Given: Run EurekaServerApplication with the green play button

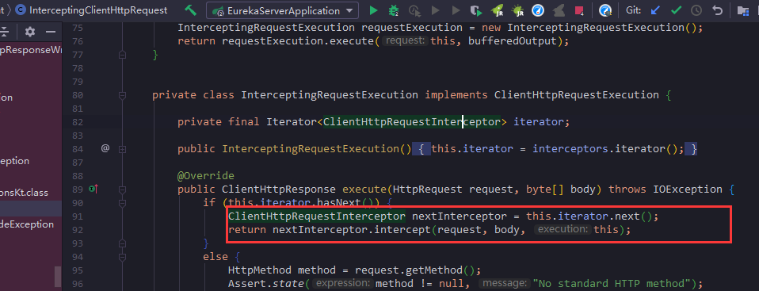Looking at the screenshot, I should (x=373, y=10).
